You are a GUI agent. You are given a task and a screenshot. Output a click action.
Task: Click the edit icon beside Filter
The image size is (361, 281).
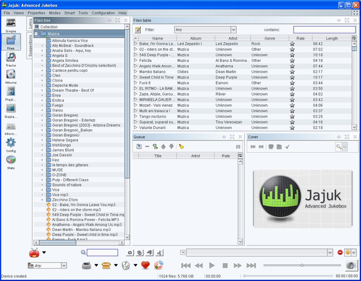pos(138,30)
